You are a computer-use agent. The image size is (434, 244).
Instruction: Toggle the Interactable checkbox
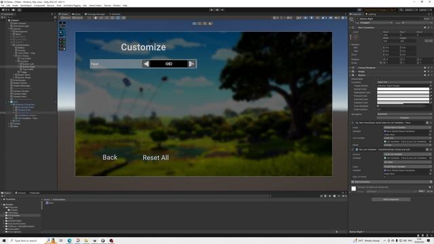(x=378, y=79)
